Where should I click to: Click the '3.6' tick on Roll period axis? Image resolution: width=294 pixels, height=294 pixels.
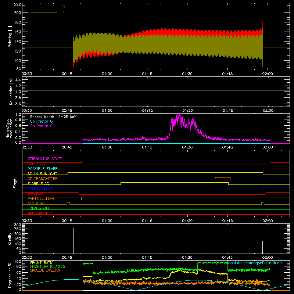pos(18,104)
